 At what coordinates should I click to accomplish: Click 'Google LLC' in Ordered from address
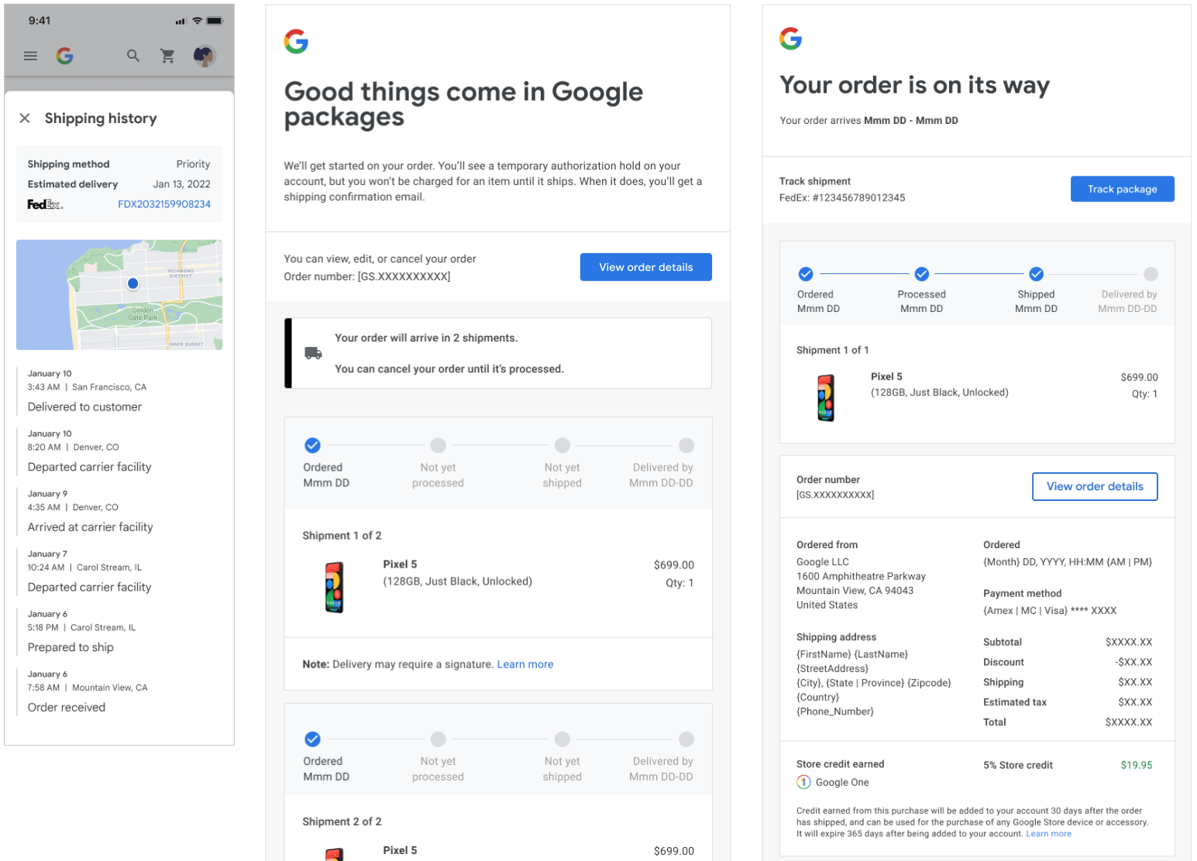(x=823, y=562)
